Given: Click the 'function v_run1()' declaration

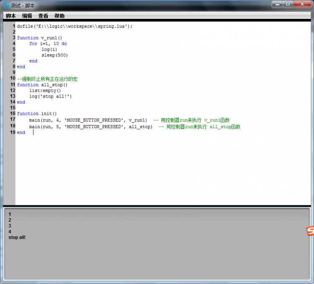Looking at the screenshot, I should (x=39, y=38).
